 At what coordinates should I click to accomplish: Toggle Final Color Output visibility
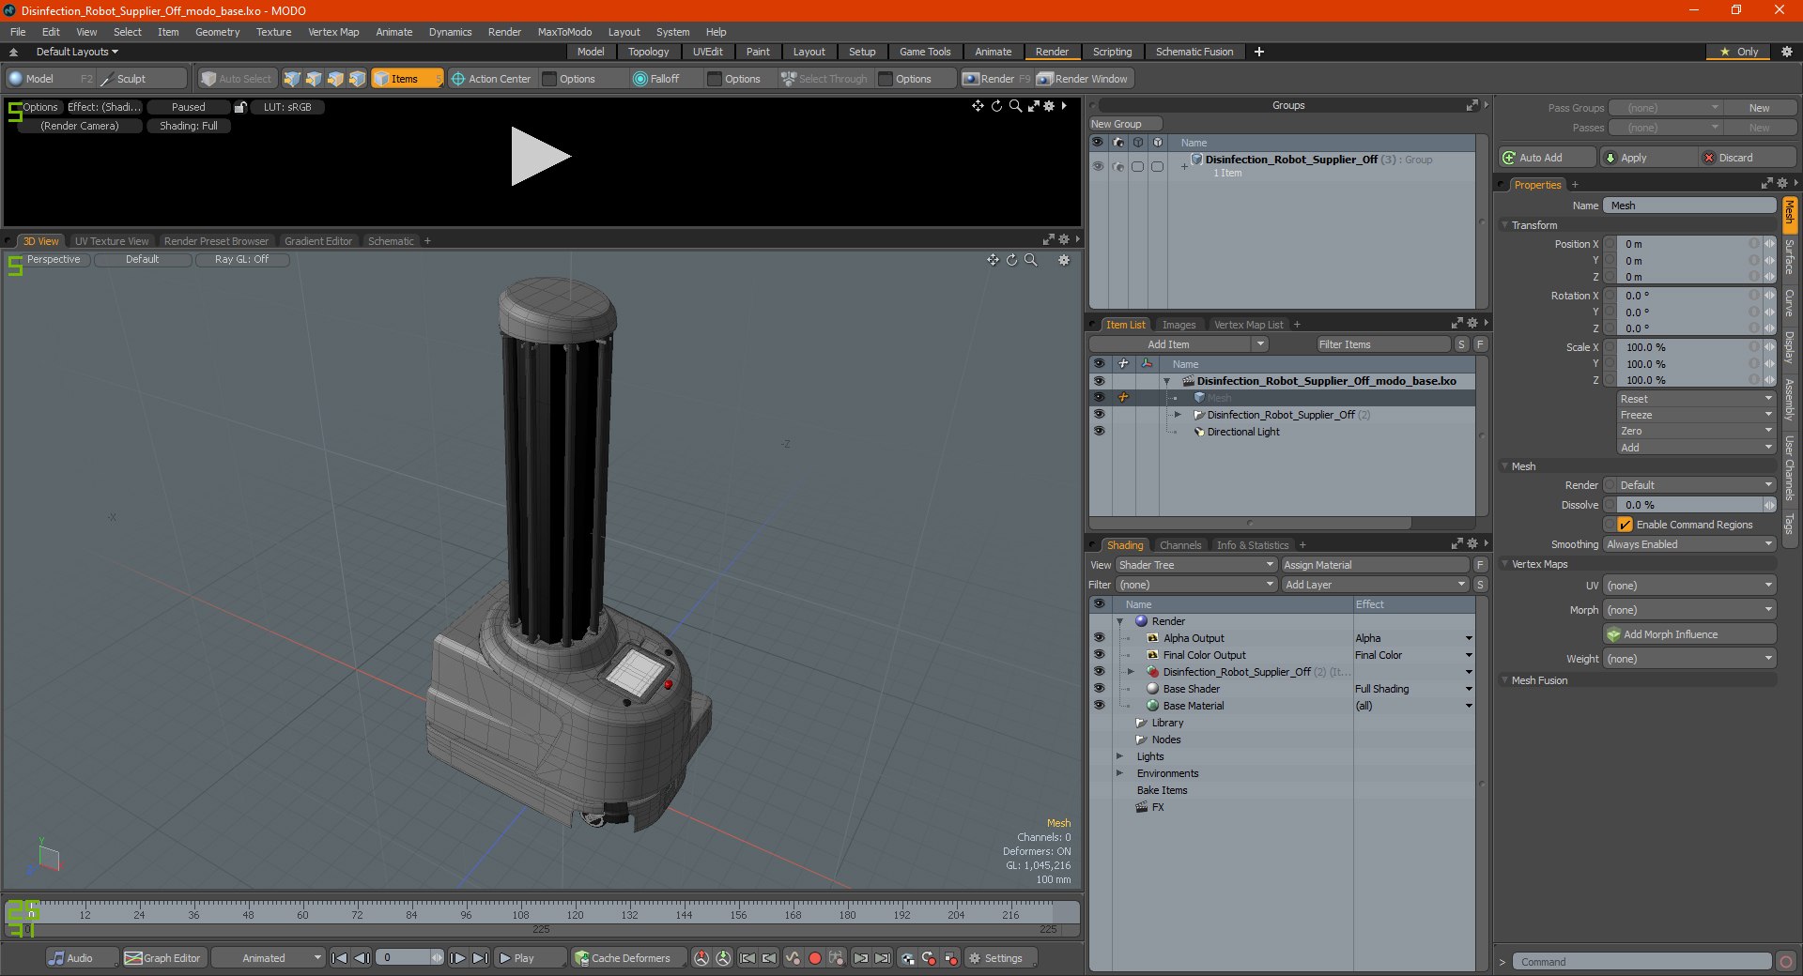(x=1099, y=654)
